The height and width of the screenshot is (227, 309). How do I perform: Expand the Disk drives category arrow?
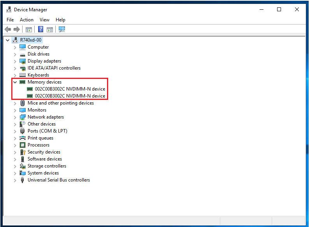pyautogui.click(x=15, y=54)
